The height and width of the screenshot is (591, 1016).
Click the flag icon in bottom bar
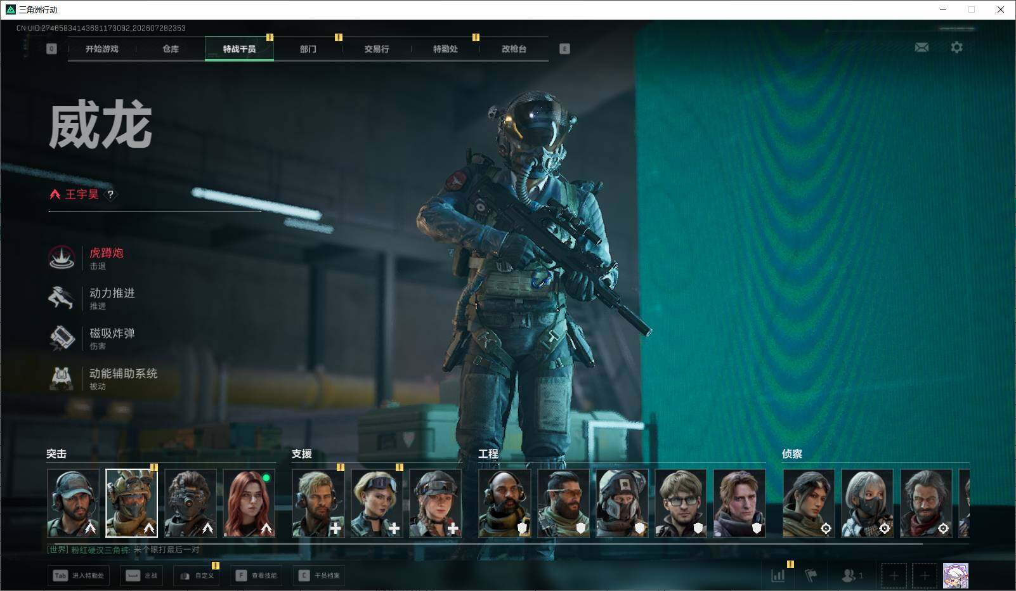point(811,575)
